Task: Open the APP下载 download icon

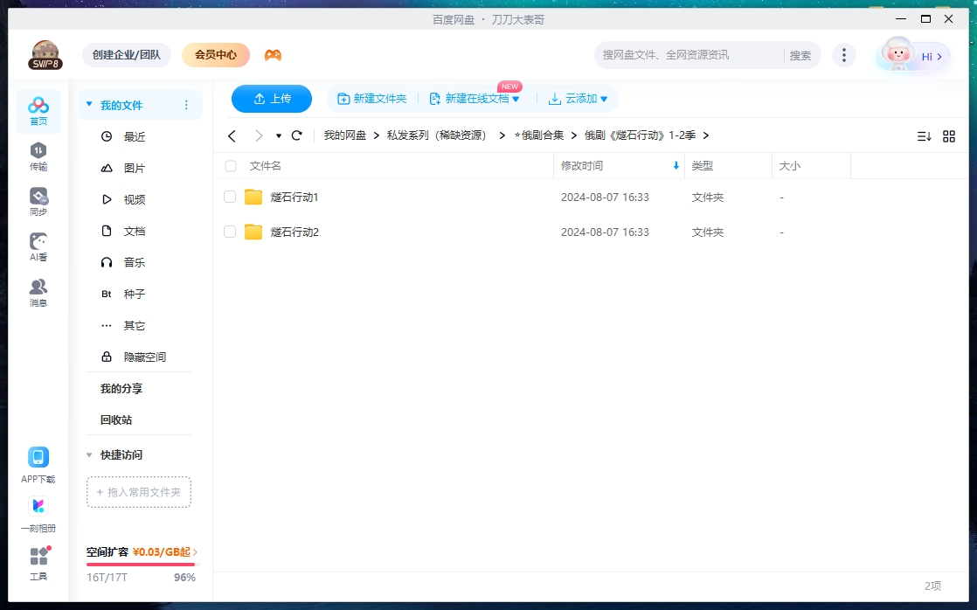Action: coord(38,461)
